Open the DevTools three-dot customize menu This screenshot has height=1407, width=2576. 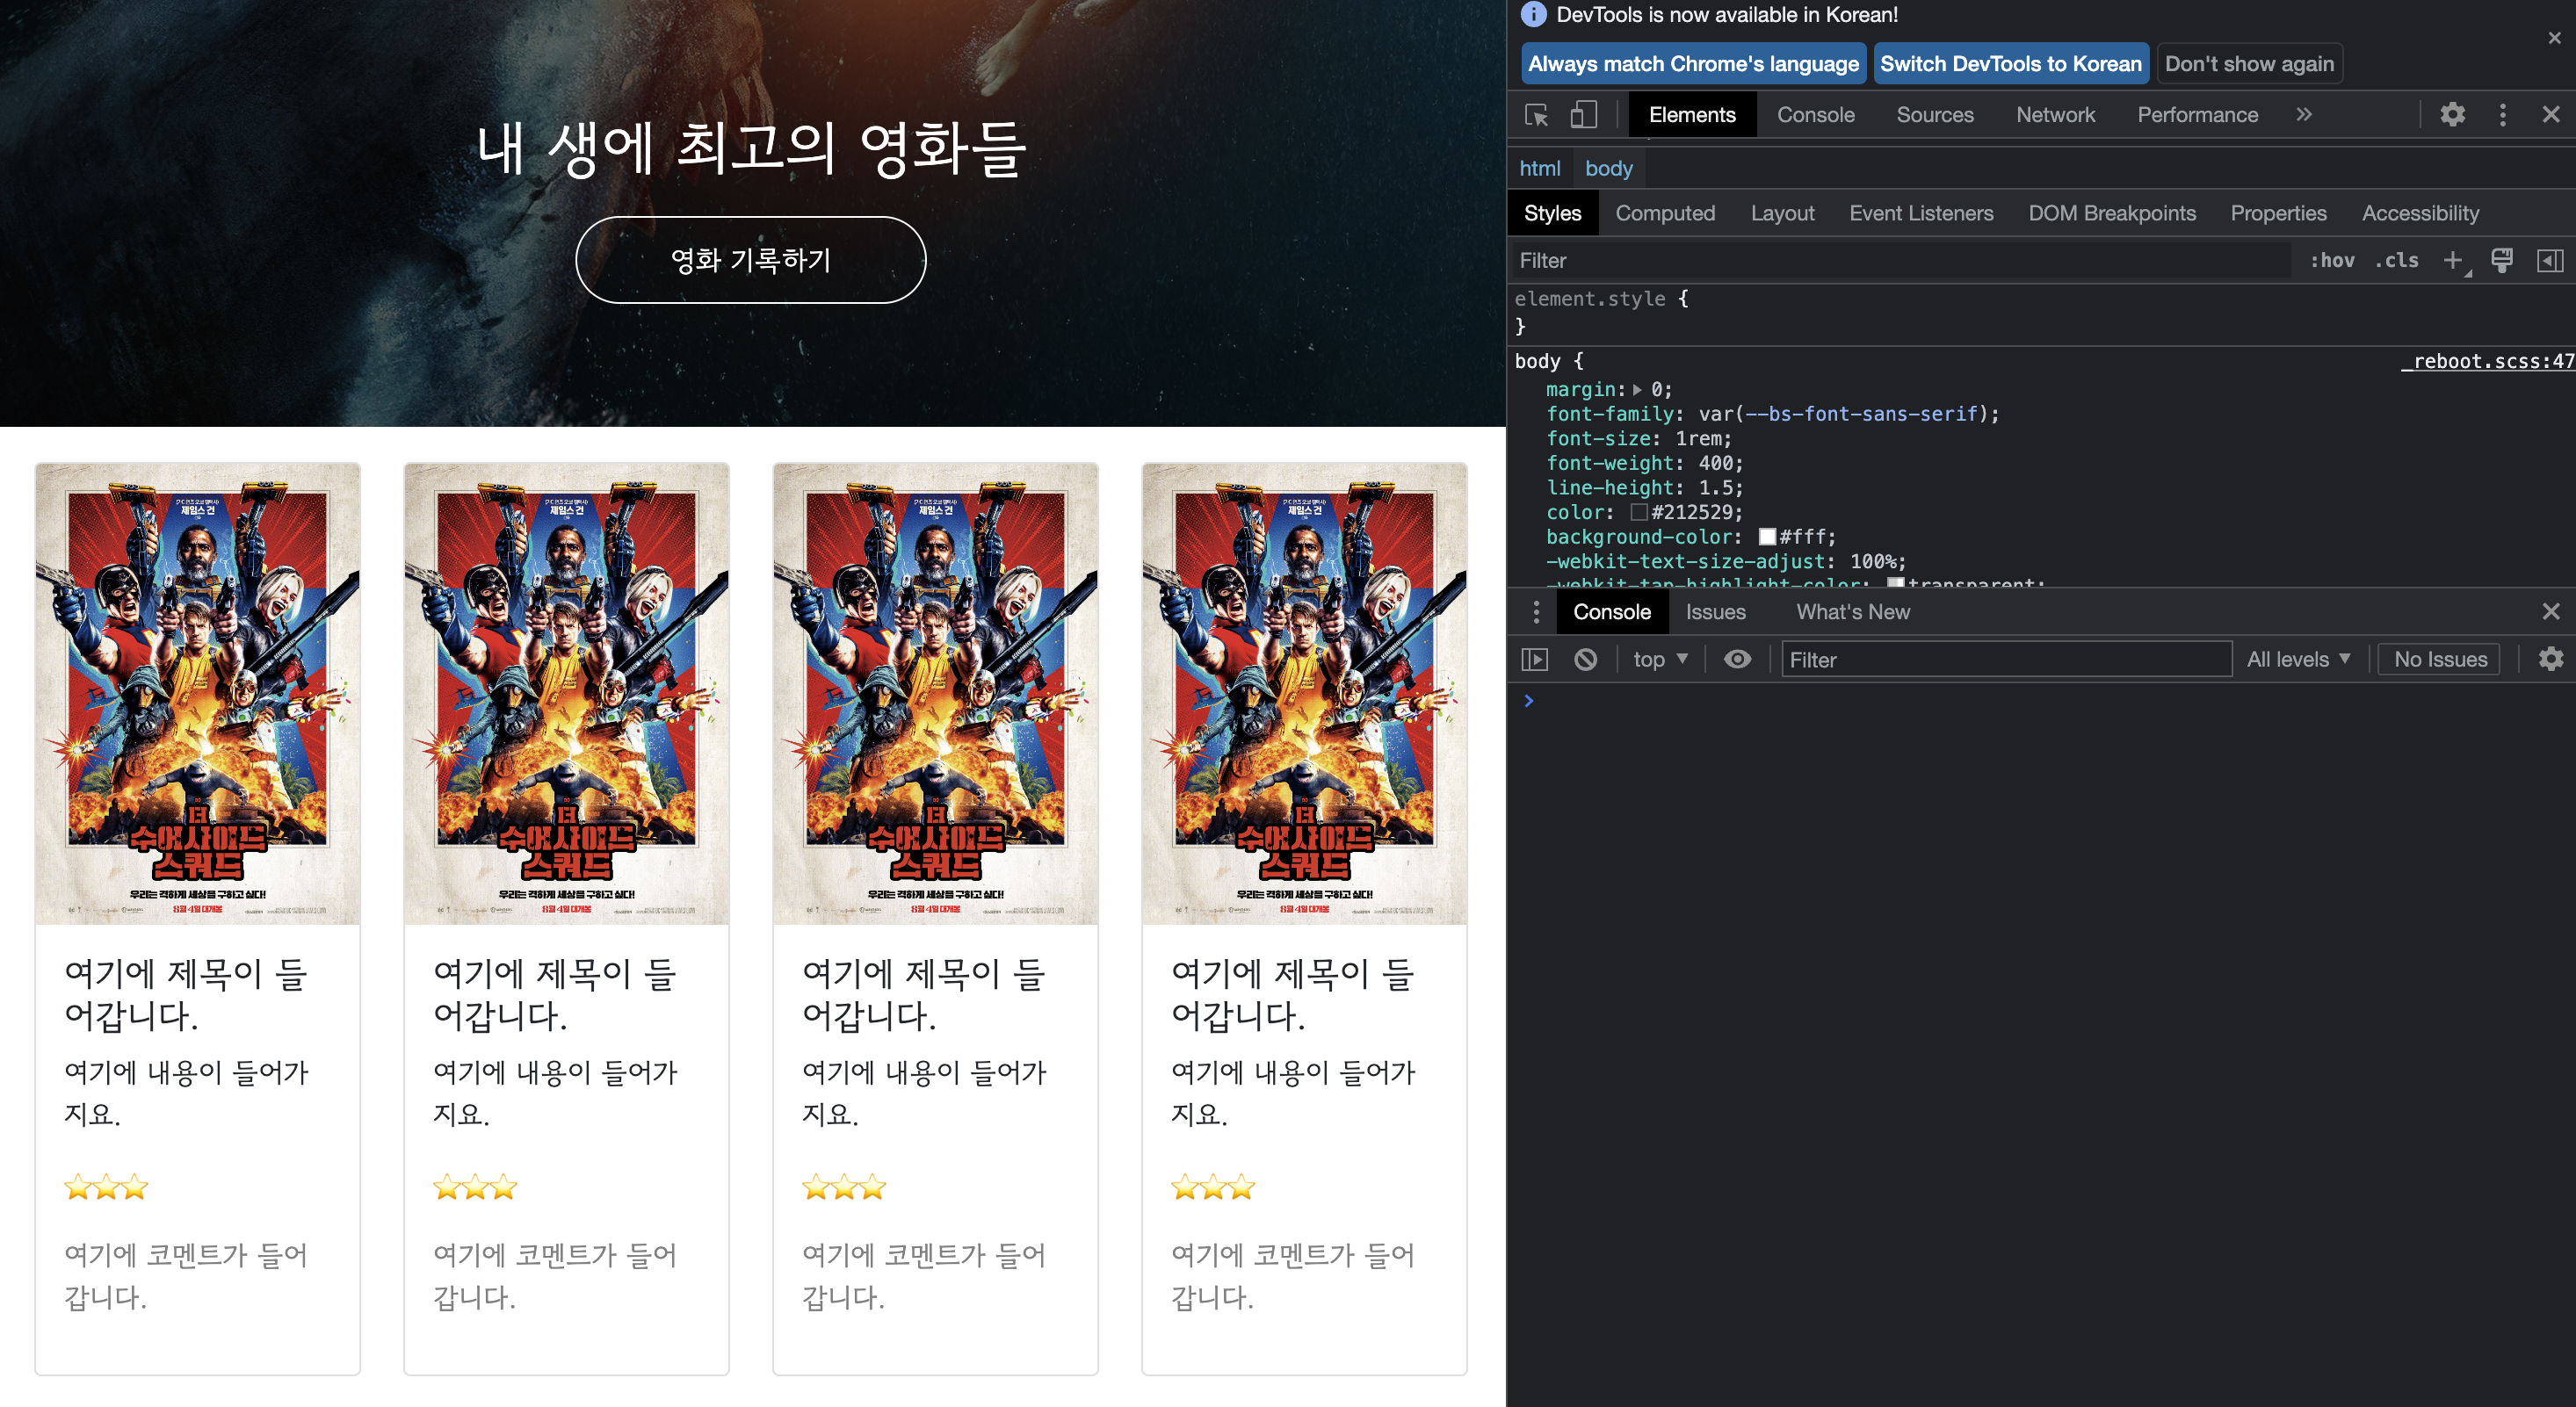[x=2503, y=115]
